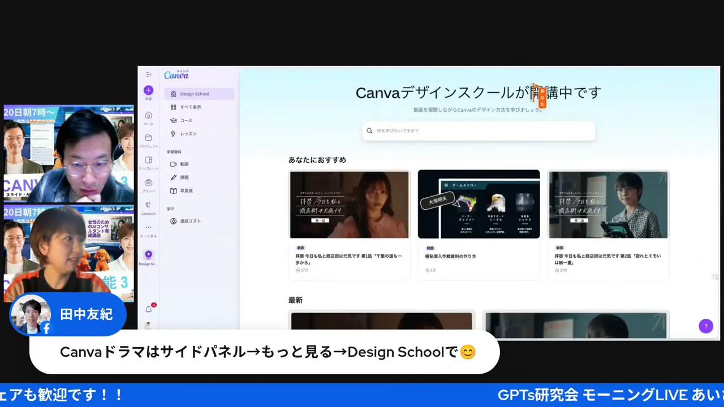Open テンプレート from the left sidebar
Viewport: 724px width, 407px height.
[148, 160]
